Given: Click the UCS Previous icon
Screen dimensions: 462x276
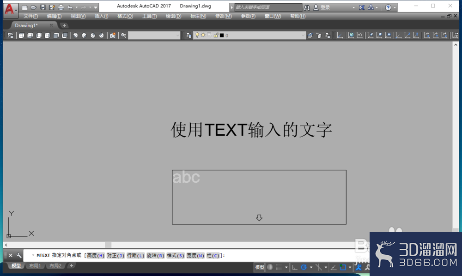Looking at the screenshot, I should [359, 36].
